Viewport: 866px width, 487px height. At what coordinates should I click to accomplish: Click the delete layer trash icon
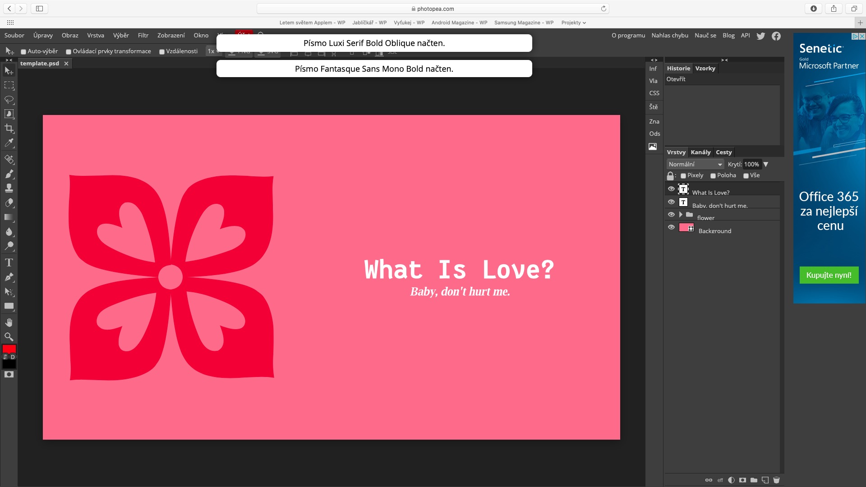click(776, 480)
